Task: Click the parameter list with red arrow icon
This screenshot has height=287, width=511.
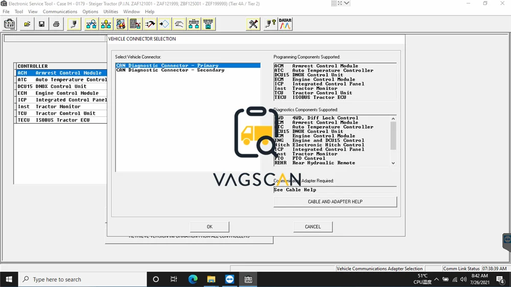Action: tap(135, 24)
